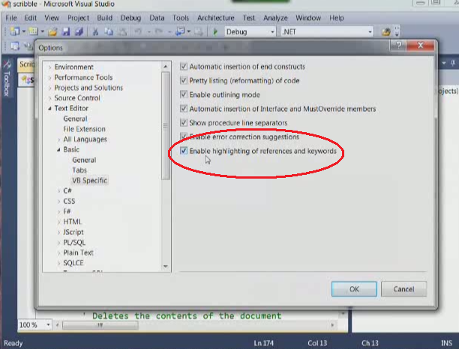Click the editor horizontal scroll right arrow
The width and height of the screenshot is (459, 349).
click(332, 325)
